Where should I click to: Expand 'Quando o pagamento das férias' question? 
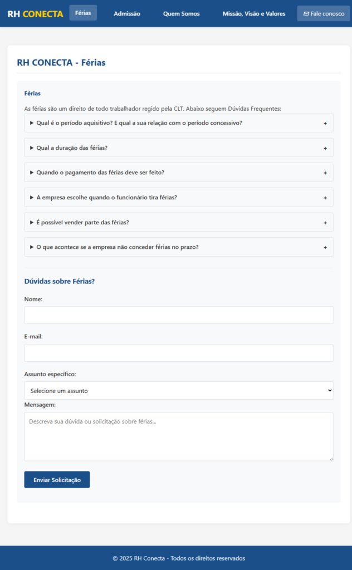point(100,173)
